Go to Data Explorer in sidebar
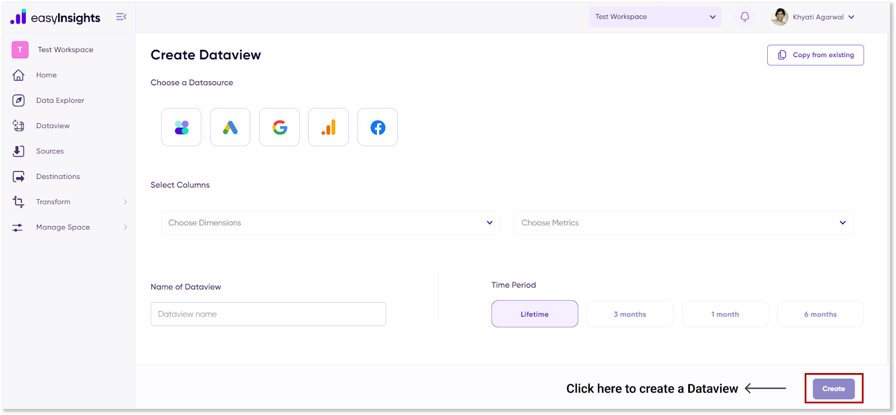 pos(60,101)
